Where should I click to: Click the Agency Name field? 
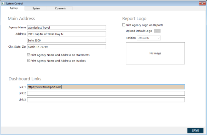click(66, 28)
